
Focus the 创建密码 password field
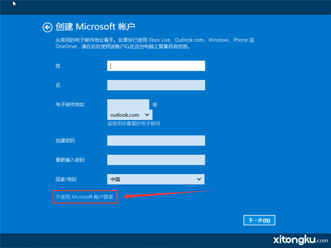[x=156, y=141]
